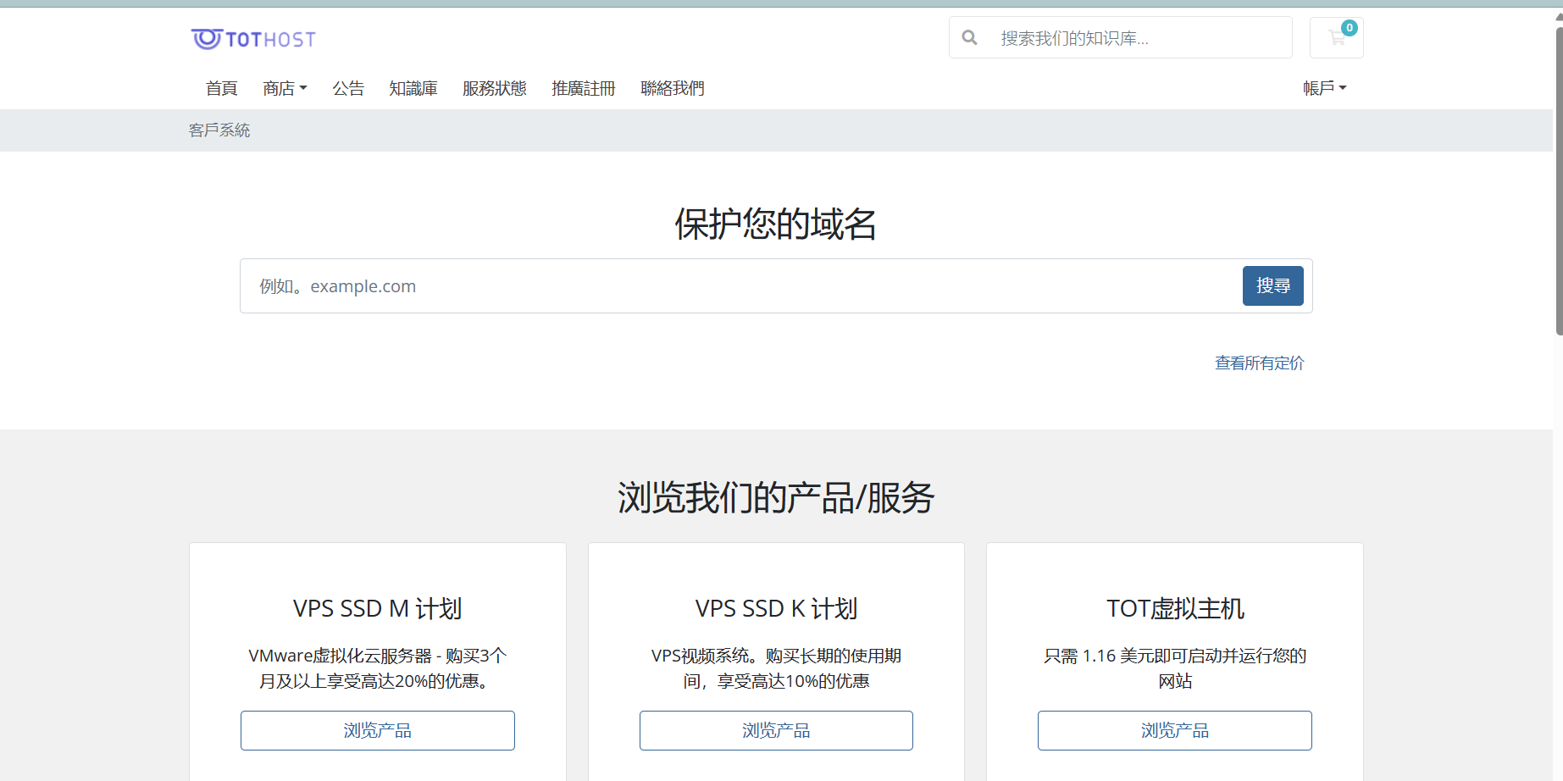
Task: Go to the 首頁 menu item
Action: coord(221,88)
